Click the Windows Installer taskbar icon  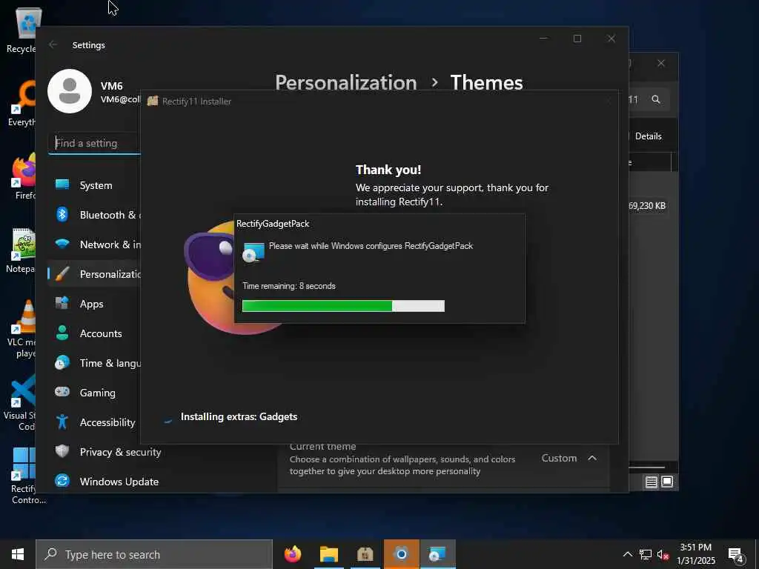[437, 554]
